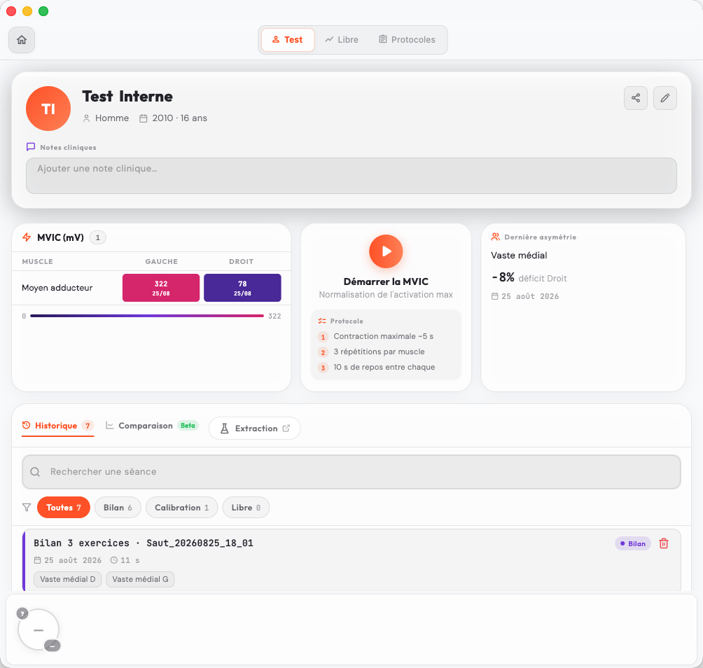This screenshot has width=703, height=668.
Task: Click the Moyen adducteur muscle row label
Action: (x=57, y=288)
